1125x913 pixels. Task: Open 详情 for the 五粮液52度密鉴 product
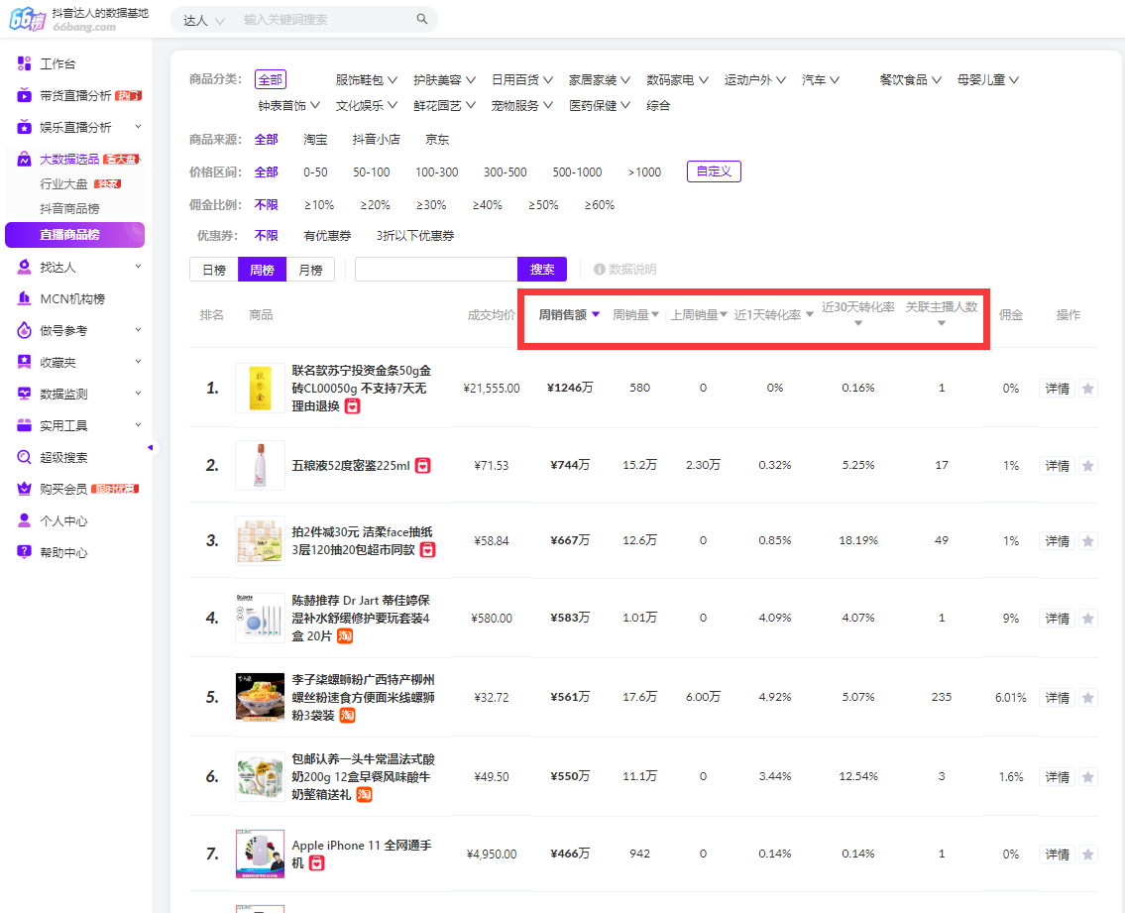pos(1056,465)
